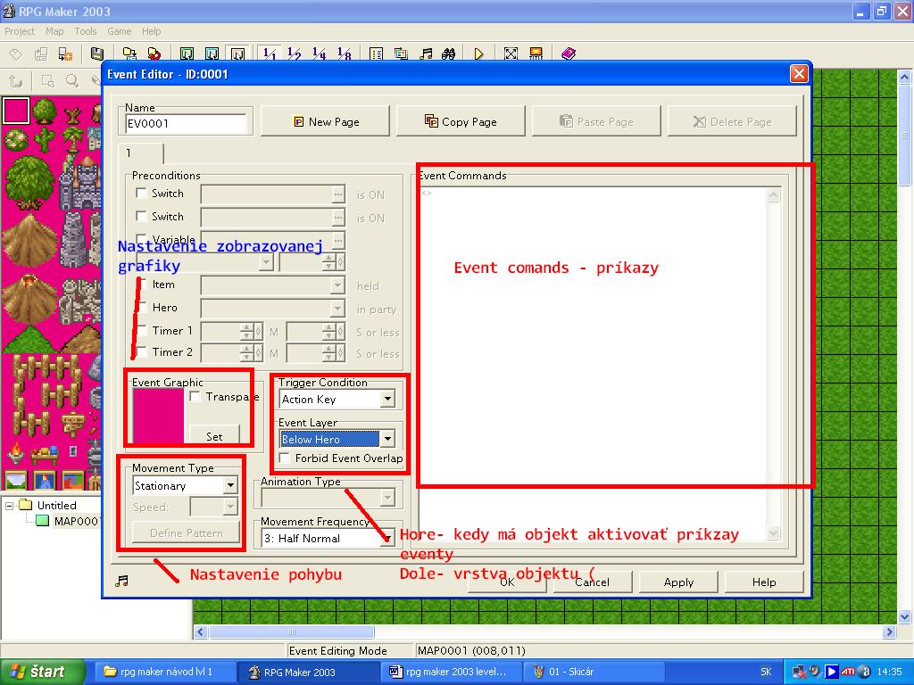Expand the Event Layer dropdown
Viewport: 914px width, 685px height.
387,439
